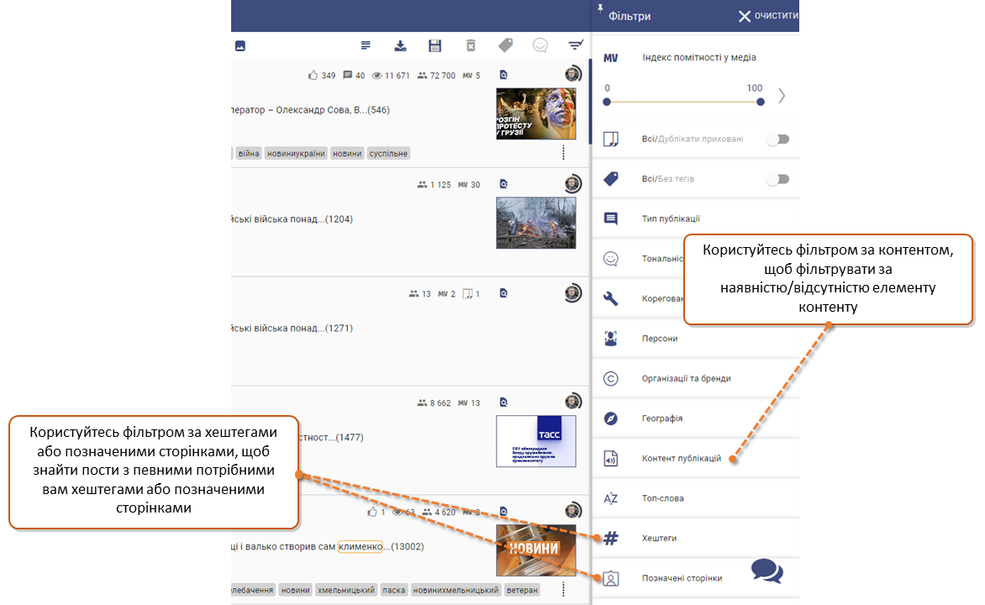This screenshot has height=605, width=985.
Task: Click the паска tag
Action: click(x=394, y=590)
